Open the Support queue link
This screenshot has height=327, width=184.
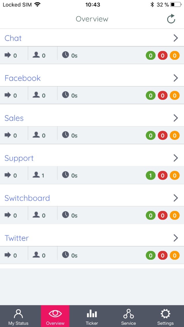pos(19,158)
